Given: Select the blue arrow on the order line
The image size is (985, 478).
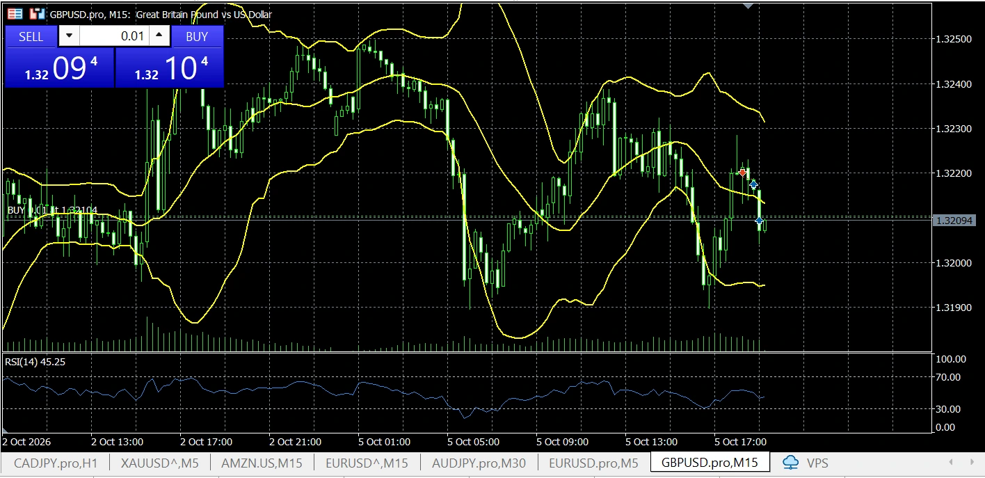Looking at the screenshot, I should (759, 220).
